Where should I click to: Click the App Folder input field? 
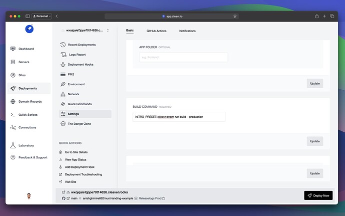183,57
